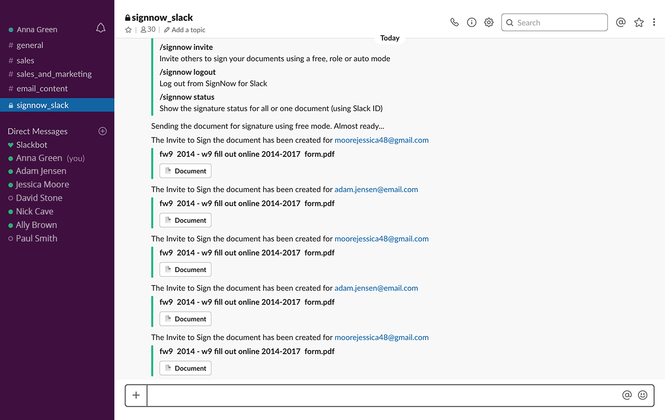Open channel settings gear icon
The width and height of the screenshot is (665, 420).
tap(489, 22)
